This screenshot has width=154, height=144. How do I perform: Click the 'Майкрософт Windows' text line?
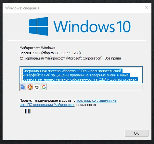[37, 48]
